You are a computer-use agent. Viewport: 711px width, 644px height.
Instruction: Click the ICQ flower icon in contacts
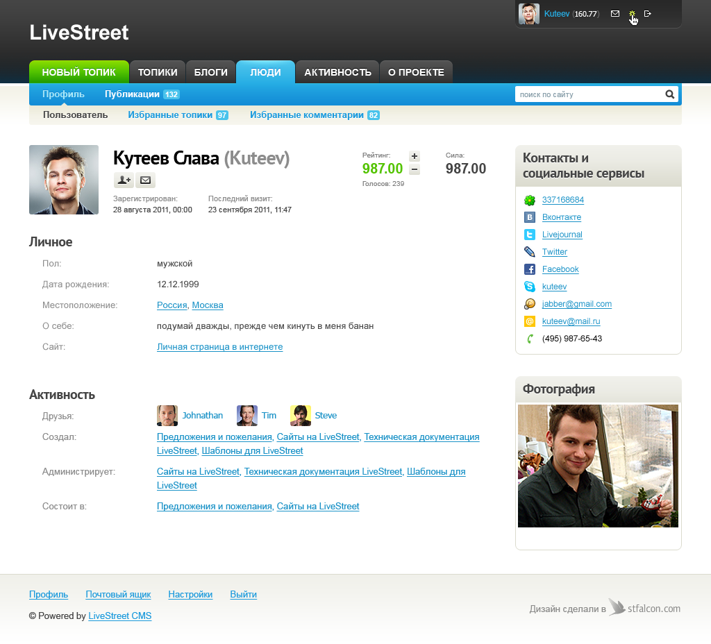530,200
